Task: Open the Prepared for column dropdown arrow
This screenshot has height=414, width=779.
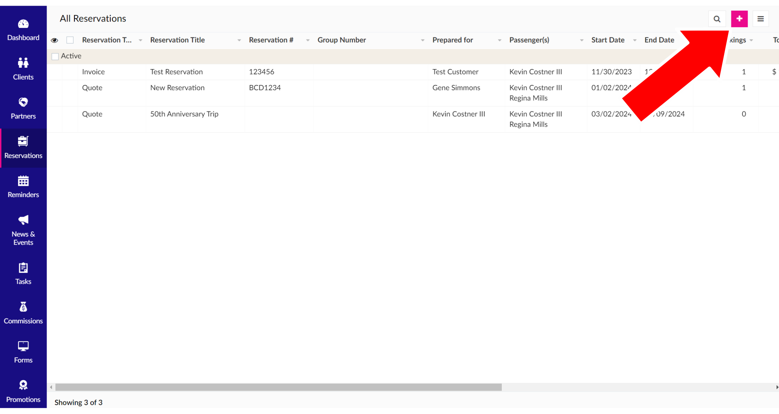Action: coord(499,41)
